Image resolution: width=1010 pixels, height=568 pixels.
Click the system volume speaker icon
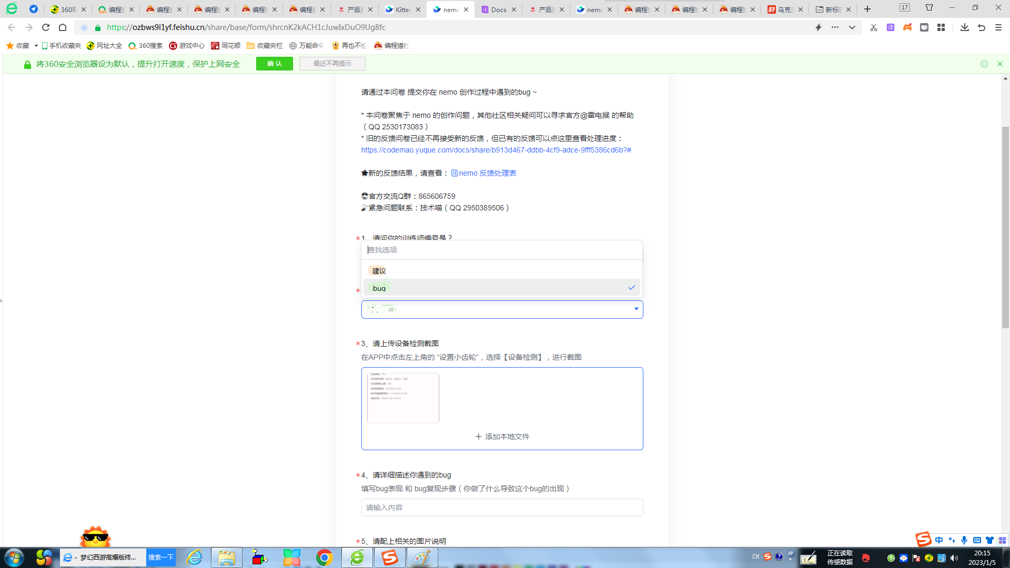(954, 558)
